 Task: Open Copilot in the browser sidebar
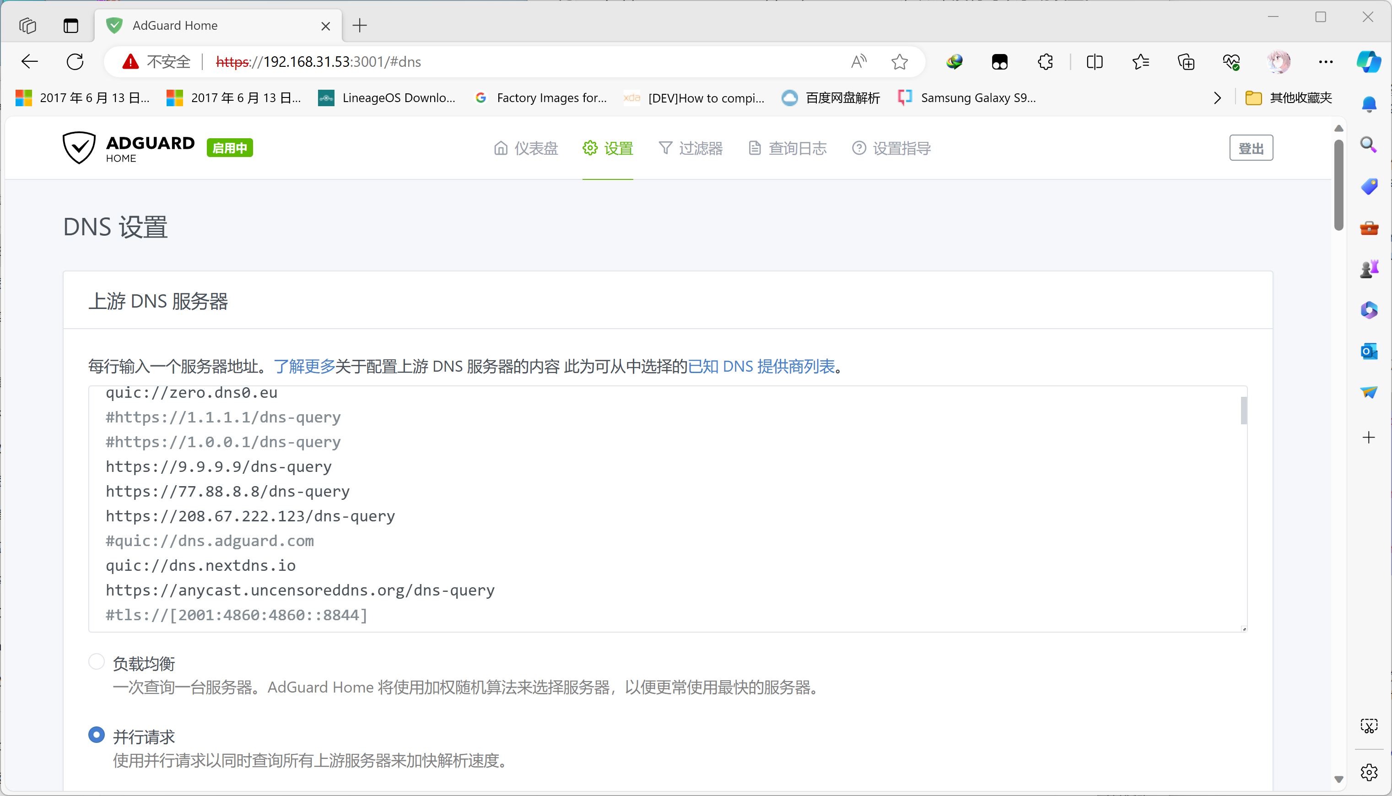pyautogui.click(x=1370, y=62)
